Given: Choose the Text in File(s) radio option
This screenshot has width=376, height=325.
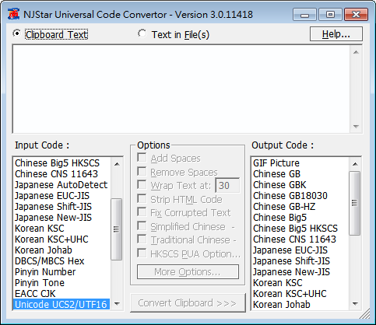Looking at the screenshot, I should coord(142,33).
